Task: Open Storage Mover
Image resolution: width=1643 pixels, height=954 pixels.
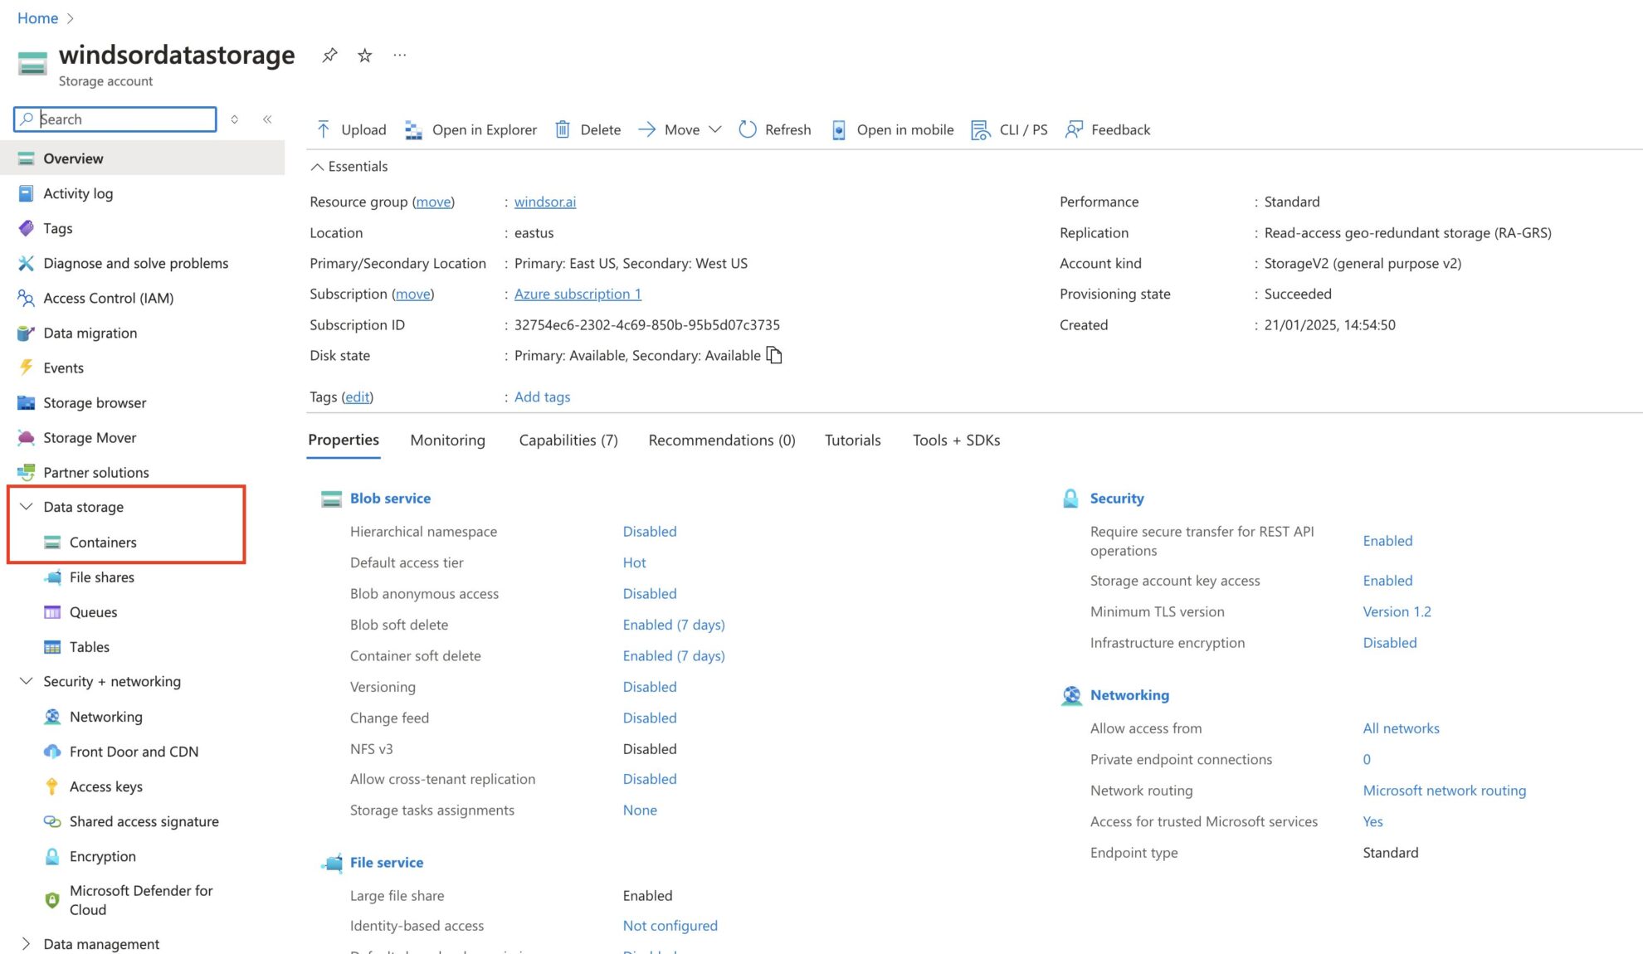Action: [90, 437]
